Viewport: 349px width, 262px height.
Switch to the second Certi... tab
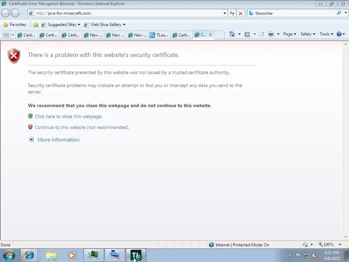pos(48,35)
